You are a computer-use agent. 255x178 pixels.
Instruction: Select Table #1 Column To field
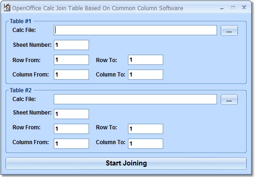tap(146, 75)
